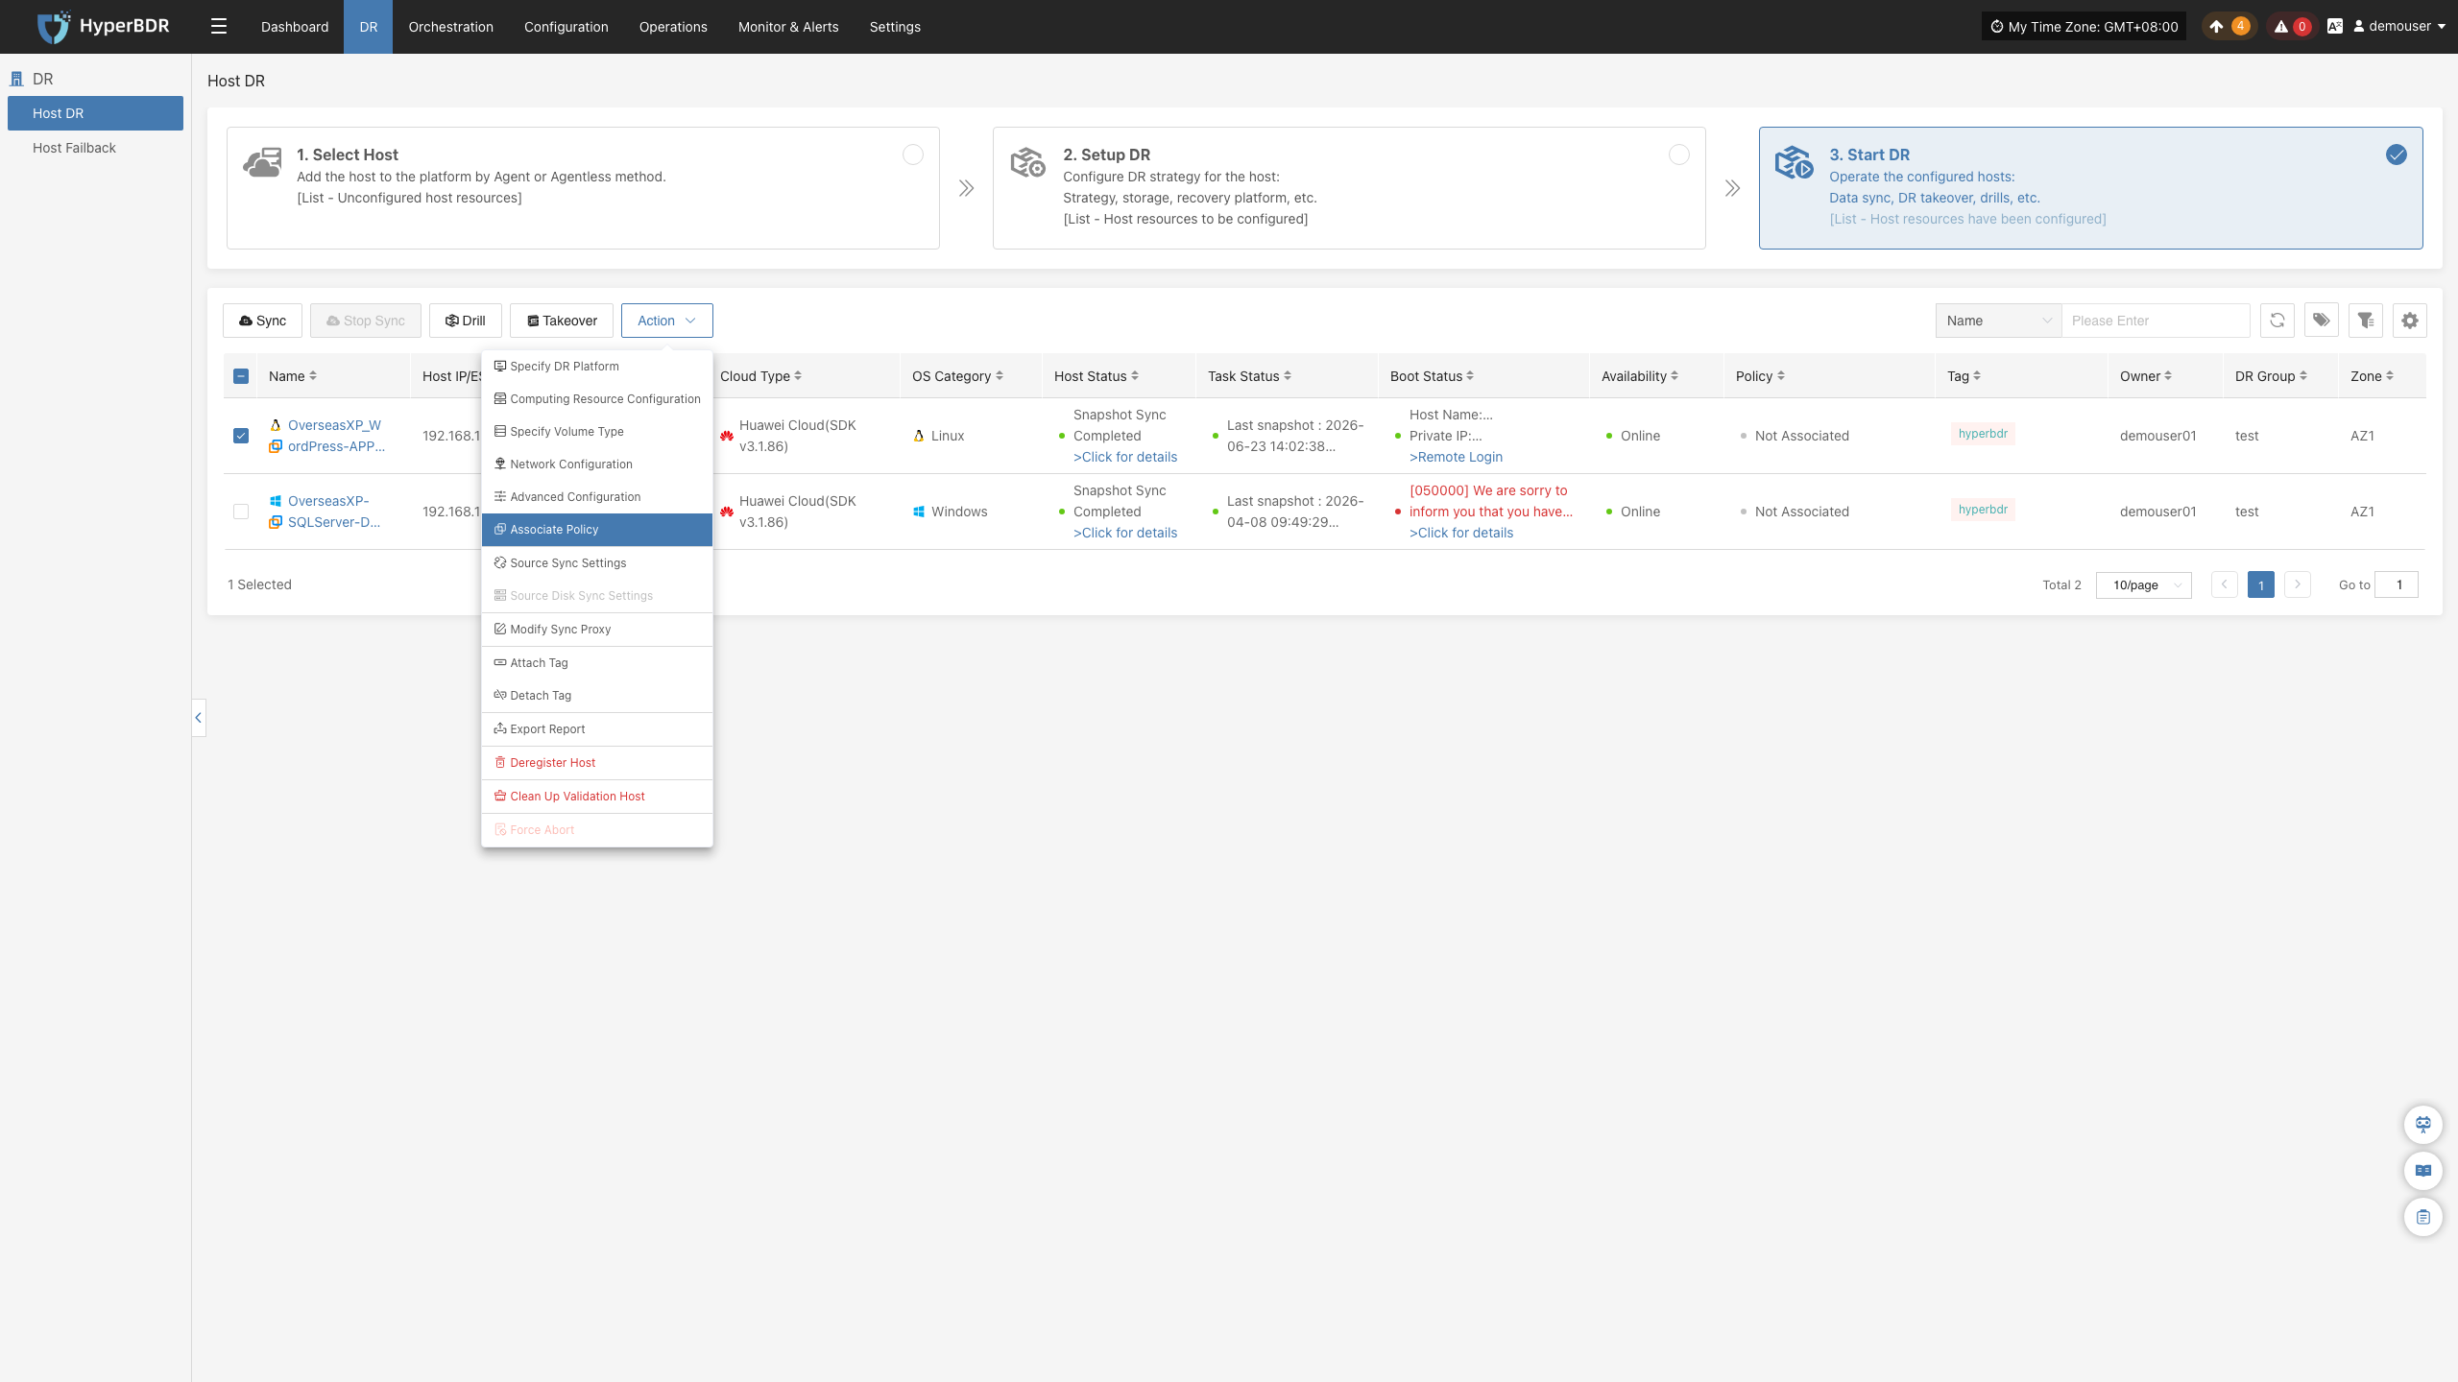Check the OverseasXP-SQLServer host row checkbox

click(241, 512)
